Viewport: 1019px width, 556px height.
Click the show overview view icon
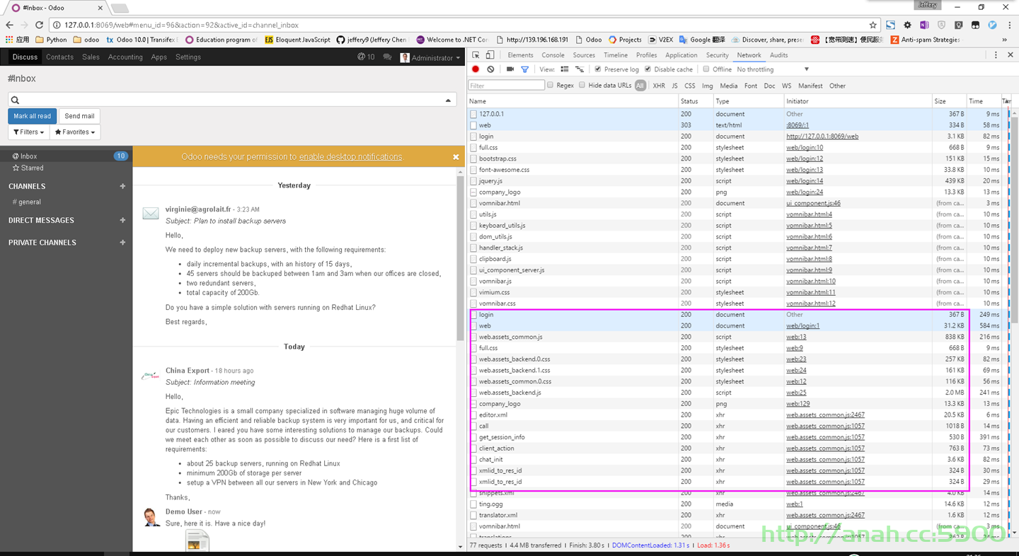point(580,69)
